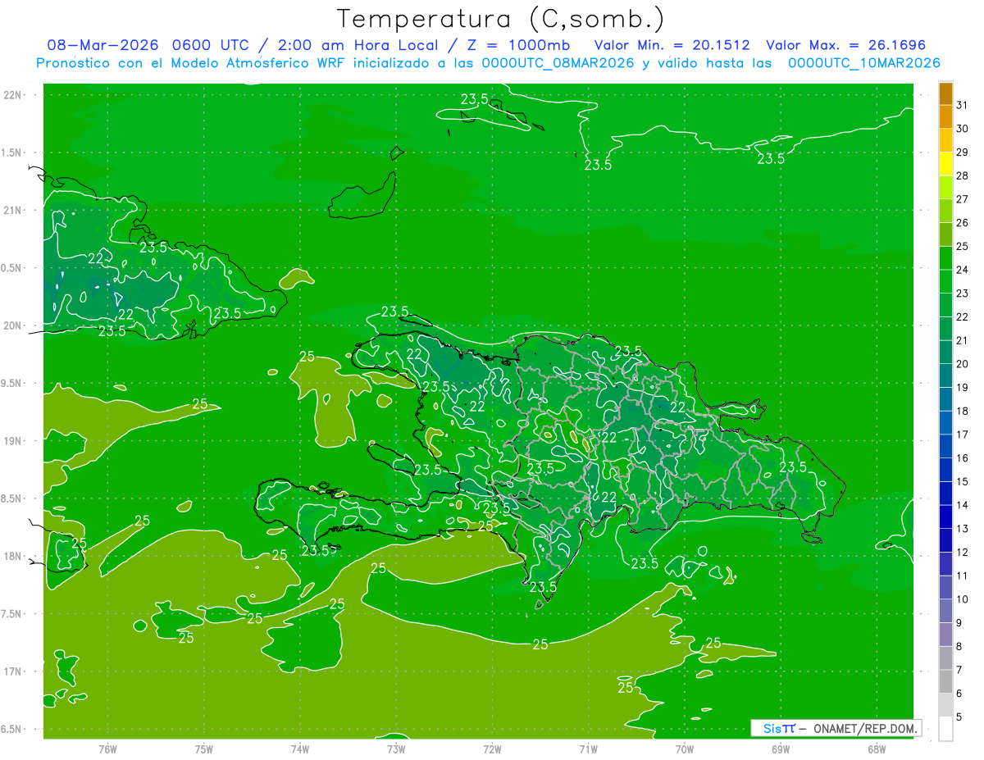Pick the blue swatch between legend 16 and 17
Viewport: 984px width, 760px height.
click(945, 446)
